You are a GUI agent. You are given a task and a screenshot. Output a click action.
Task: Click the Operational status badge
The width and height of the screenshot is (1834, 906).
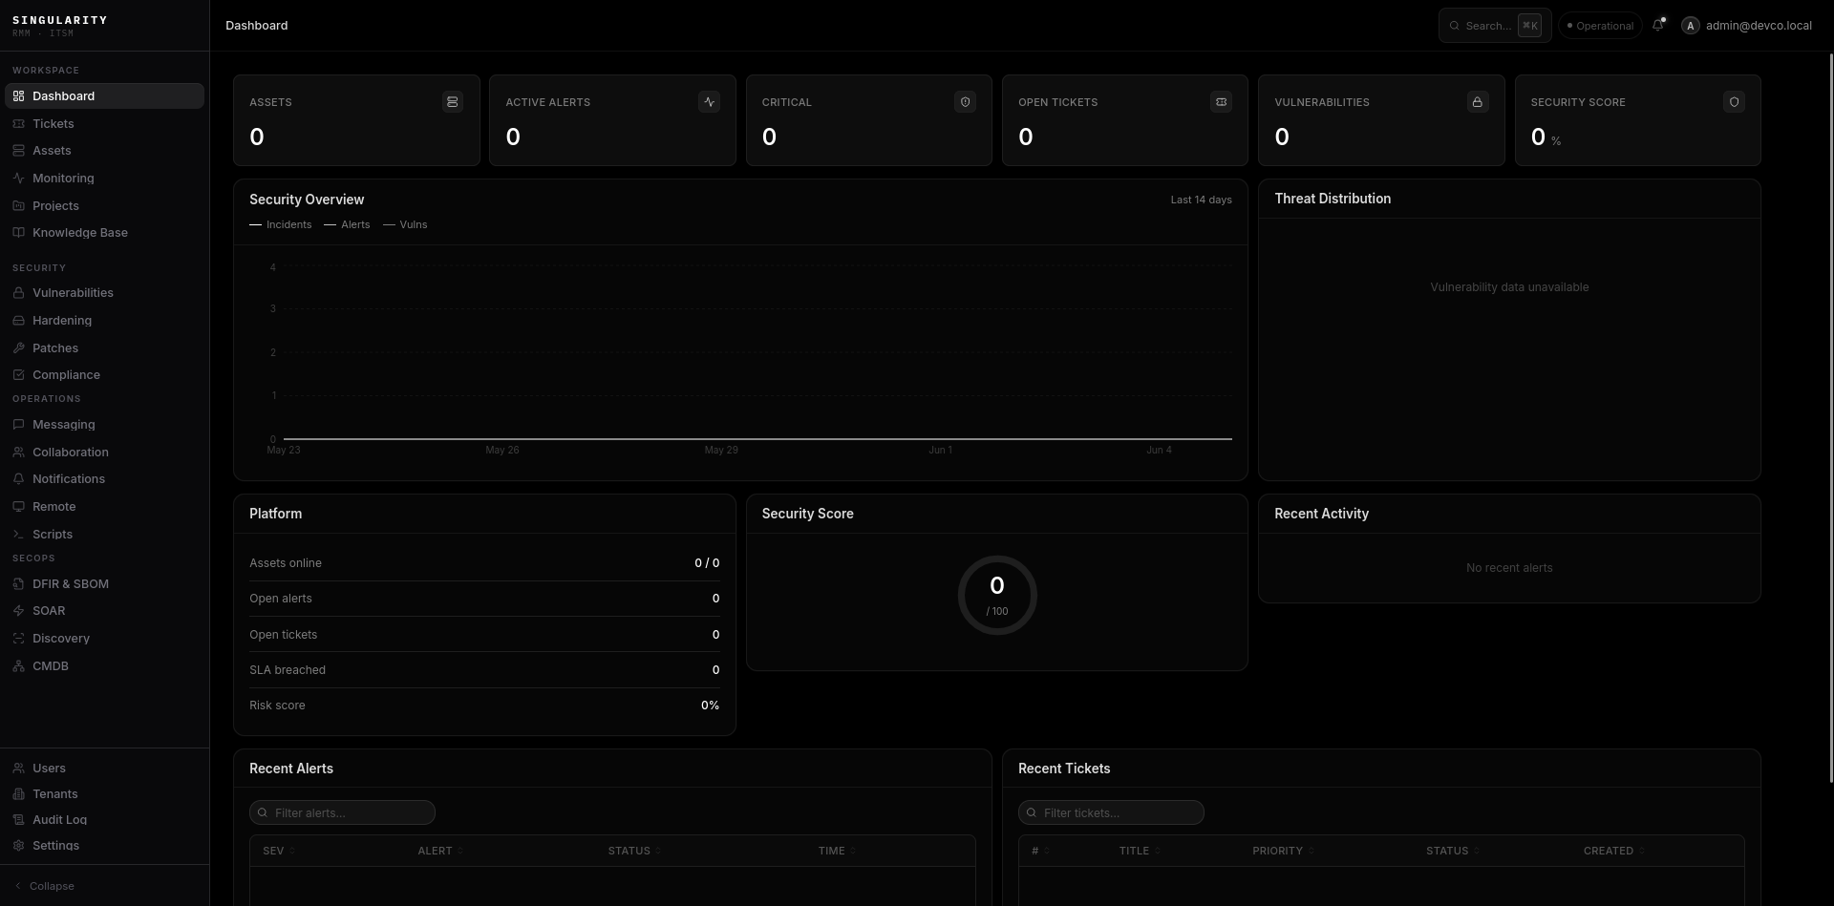pyautogui.click(x=1600, y=26)
